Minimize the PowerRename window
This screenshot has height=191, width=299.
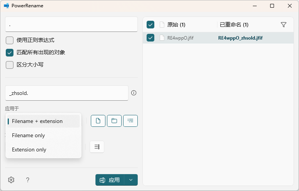255,6
